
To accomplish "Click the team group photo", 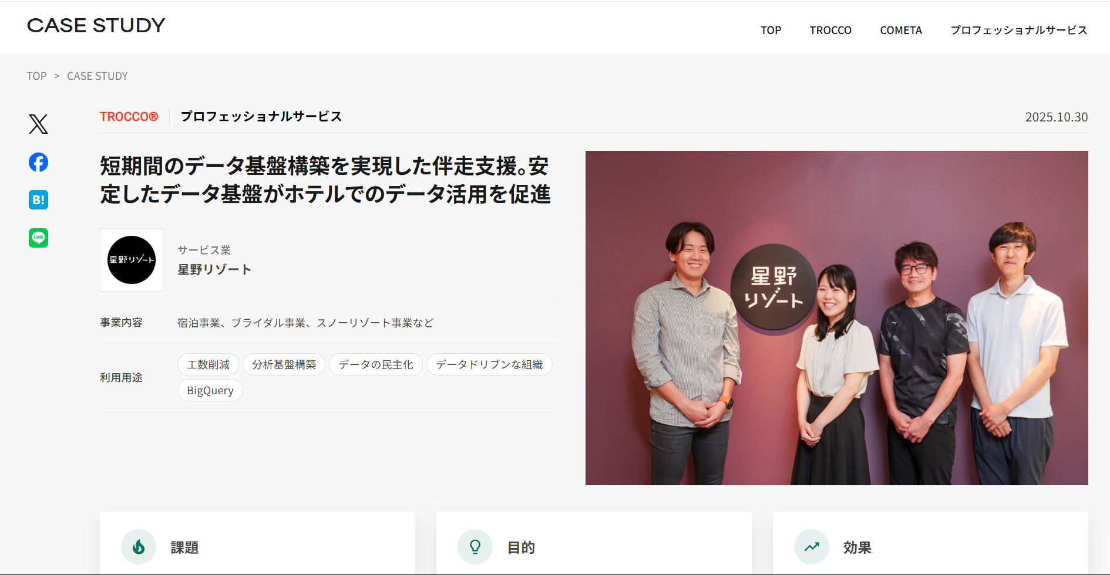I will pyautogui.click(x=836, y=318).
